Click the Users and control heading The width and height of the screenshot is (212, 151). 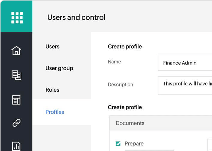[76, 17]
